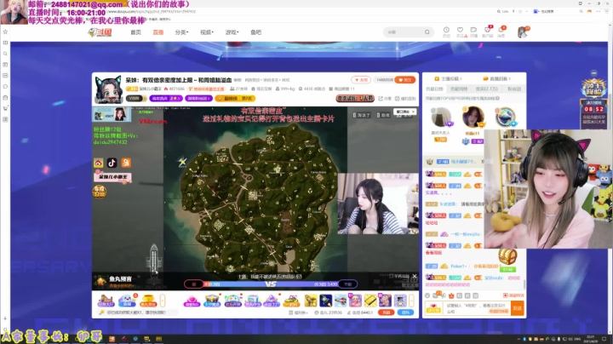The width and height of the screenshot is (613, 344).
Task: Click the red 充值 recharge button
Action: [x=387, y=312]
